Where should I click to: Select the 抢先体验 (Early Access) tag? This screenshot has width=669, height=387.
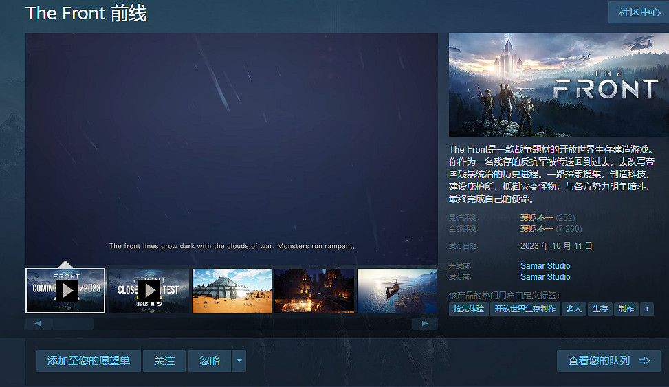coord(469,309)
